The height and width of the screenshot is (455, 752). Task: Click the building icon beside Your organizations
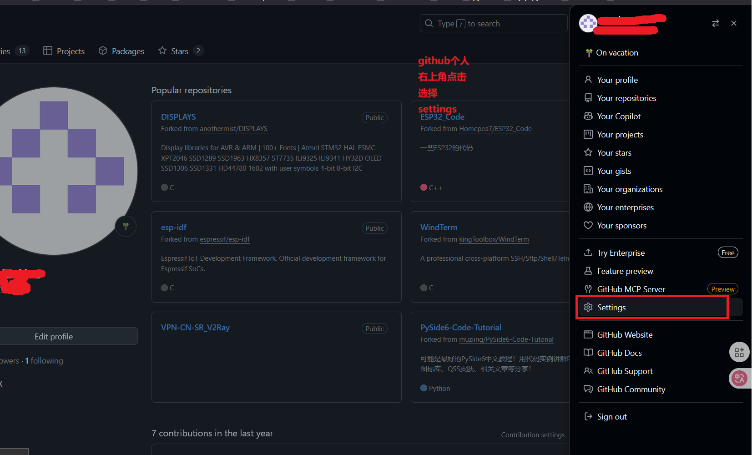coord(588,189)
